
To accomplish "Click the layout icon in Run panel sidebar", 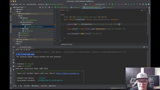I will (x=13, y=66).
